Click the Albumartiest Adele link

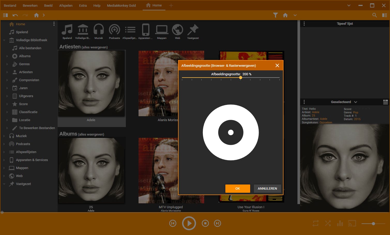tap(324, 119)
